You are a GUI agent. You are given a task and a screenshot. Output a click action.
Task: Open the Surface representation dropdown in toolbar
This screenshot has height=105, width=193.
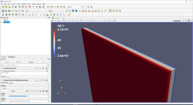coord(56,11)
